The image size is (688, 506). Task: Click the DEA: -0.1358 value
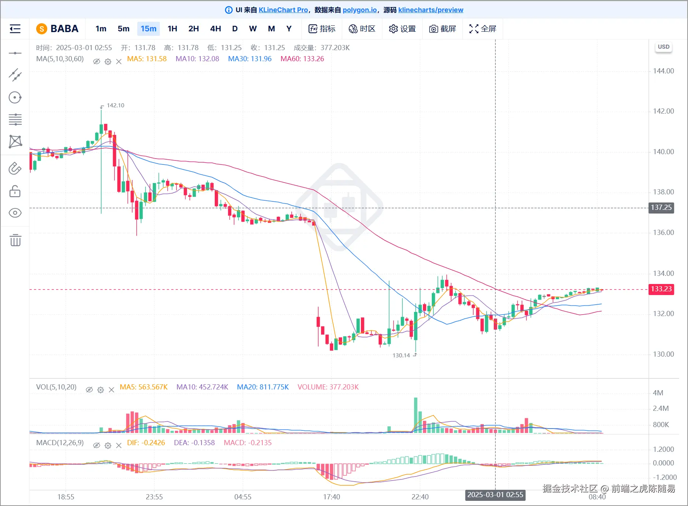click(x=195, y=443)
